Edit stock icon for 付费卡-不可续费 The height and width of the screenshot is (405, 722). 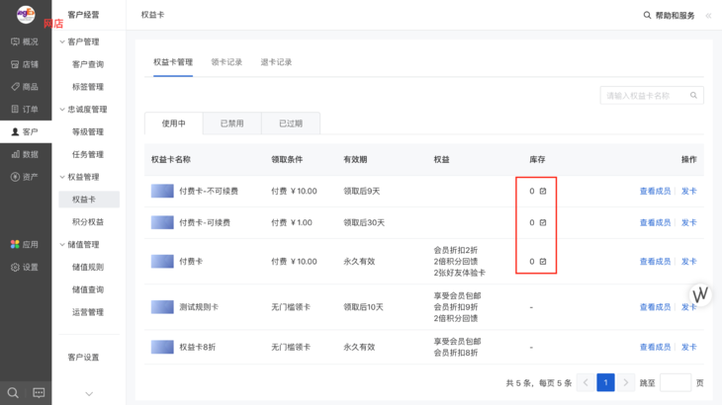click(x=543, y=191)
